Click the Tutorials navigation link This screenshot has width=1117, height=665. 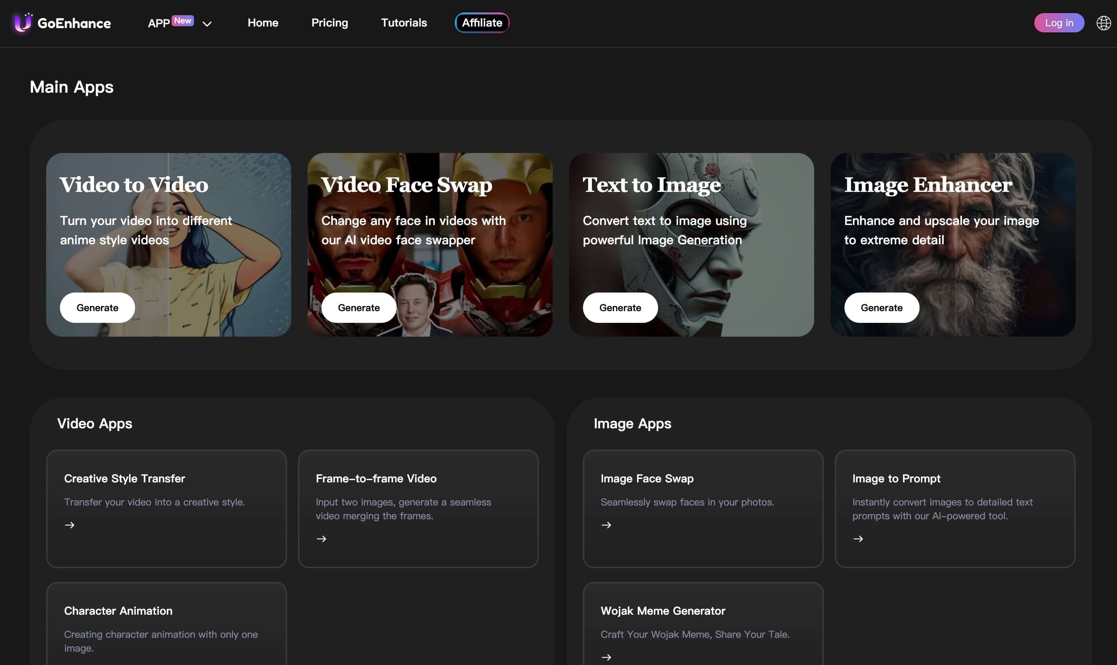coord(404,22)
